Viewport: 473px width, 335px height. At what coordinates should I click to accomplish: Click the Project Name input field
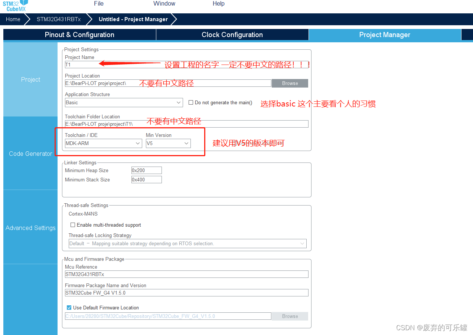pos(186,65)
